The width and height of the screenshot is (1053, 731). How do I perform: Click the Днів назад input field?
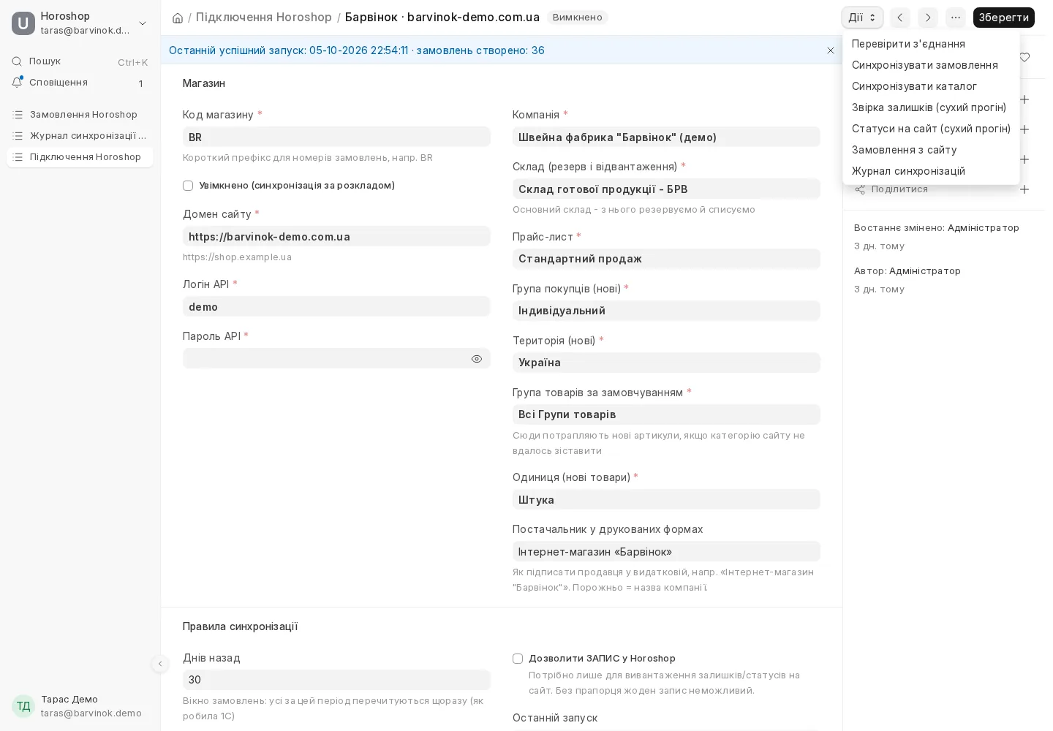(336, 680)
